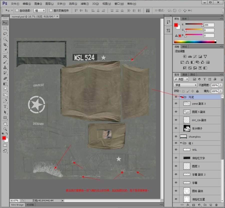Click the delete layer trash icon

[x=216, y=205]
